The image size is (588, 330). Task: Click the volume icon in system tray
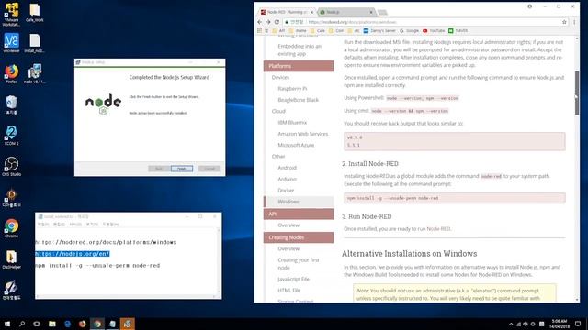coord(526,324)
